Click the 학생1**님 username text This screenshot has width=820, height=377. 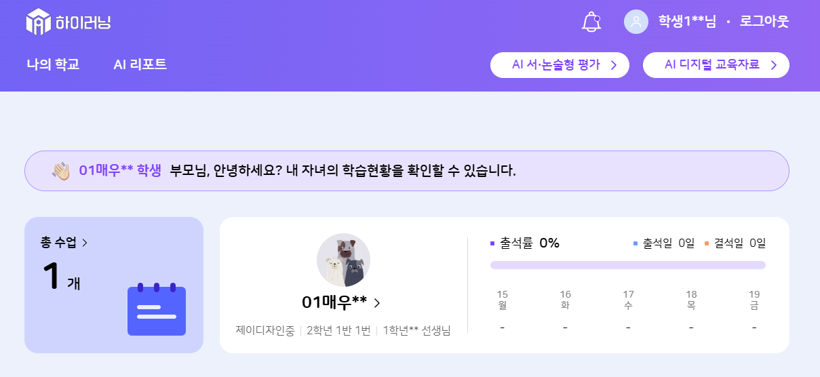click(687, 22)
